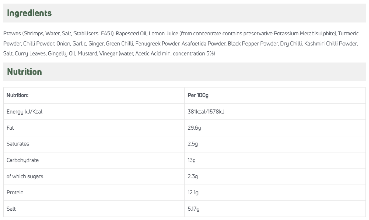Click the Nutrition section heading
Screen dimensions: 369x220
point(24,72)
